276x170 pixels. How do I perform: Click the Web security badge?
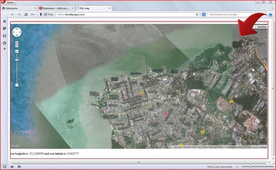coord(49,14)
